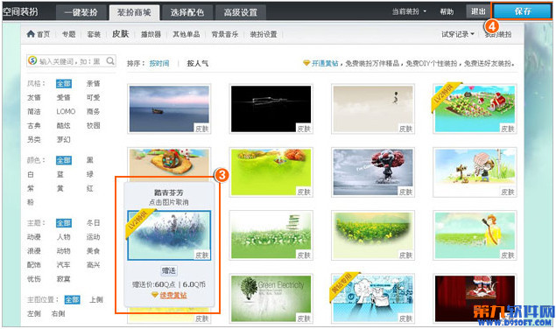The width and height of the screenshot is (556, 329).
Task: Click the magnifier search icon
Action: (x=110, y=60)
